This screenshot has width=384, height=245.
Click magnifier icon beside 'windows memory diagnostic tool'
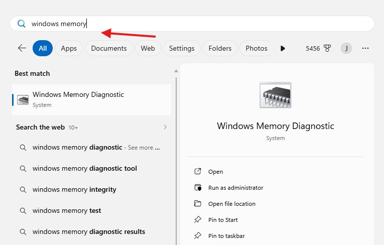point(23,169)
